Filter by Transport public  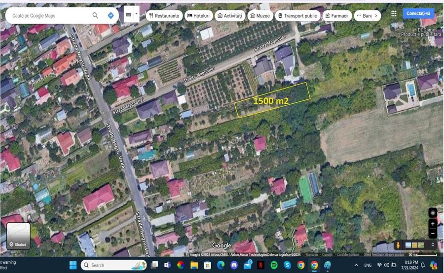297,16
